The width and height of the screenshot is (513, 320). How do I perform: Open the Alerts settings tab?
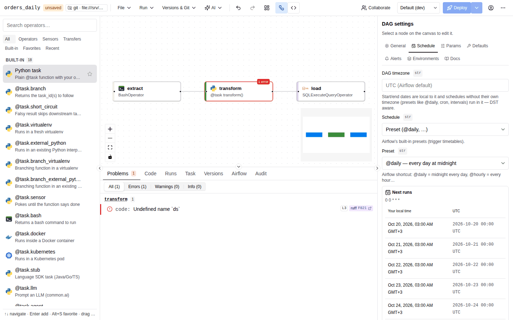click(x=393, y=59)
